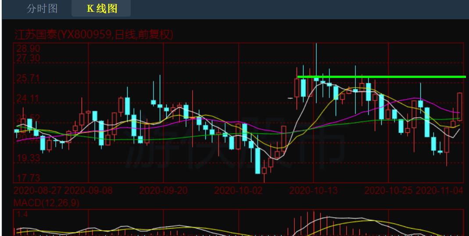Select the K线图 tab
Viewport: 469px width, 236px height.
click(102, 8)
